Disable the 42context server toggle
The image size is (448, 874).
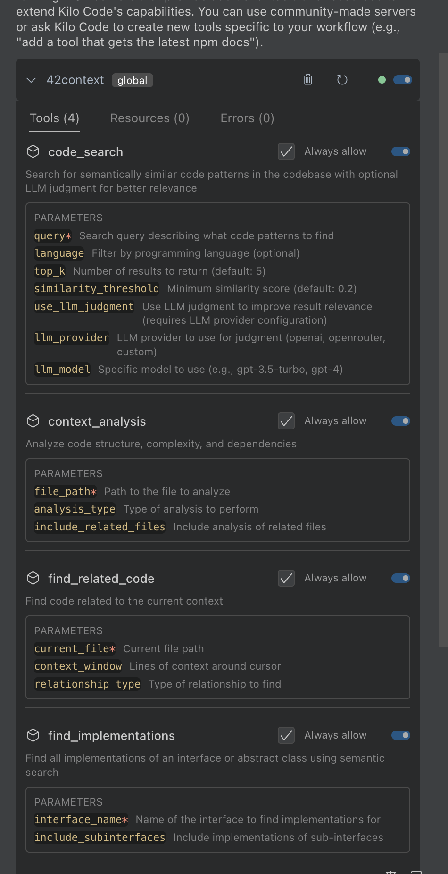pyautogui.click(x=402, y=80)
